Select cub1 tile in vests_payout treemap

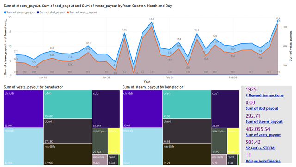click(x=106, y=109)
